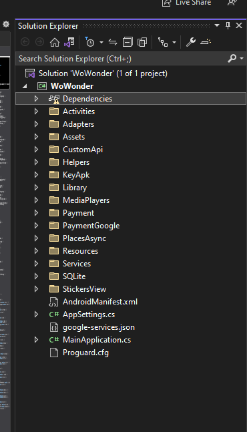The width and height of the screenshot is (247, 432).
Task: Toggle Show All Files icon
Action: 142,42
